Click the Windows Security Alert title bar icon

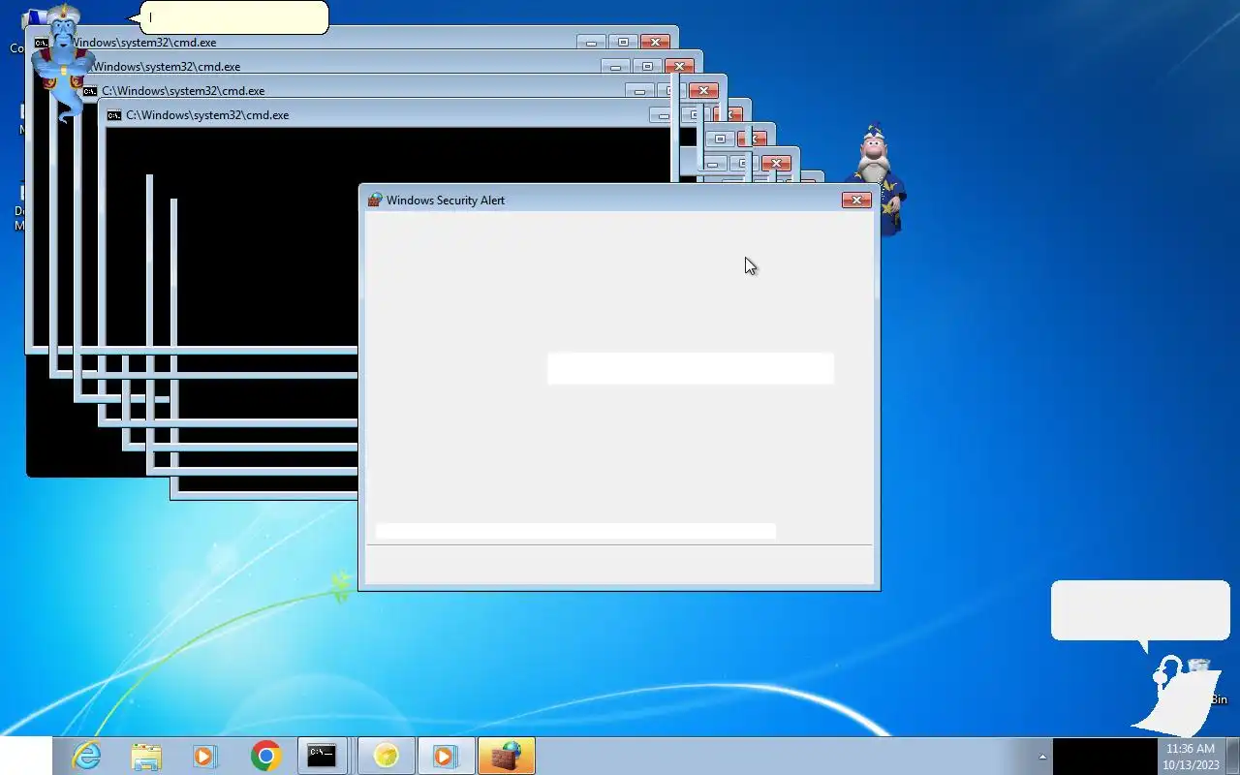click(x=375, y=200)
